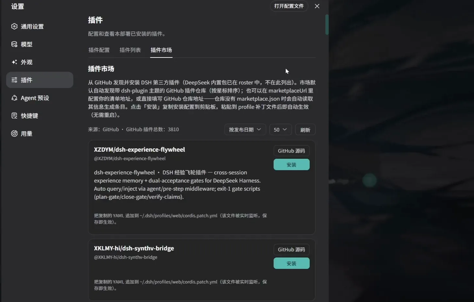
Task: Click the 外观 sparkle icon
Action: (14, 62)
